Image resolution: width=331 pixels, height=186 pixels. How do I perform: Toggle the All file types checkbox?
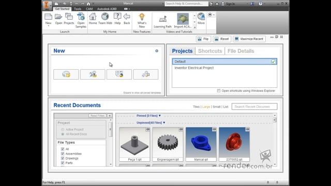tap(63, 149)
